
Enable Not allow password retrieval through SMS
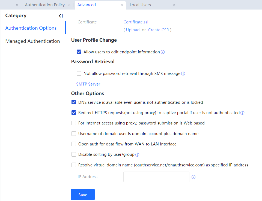[x=79, y=74]
